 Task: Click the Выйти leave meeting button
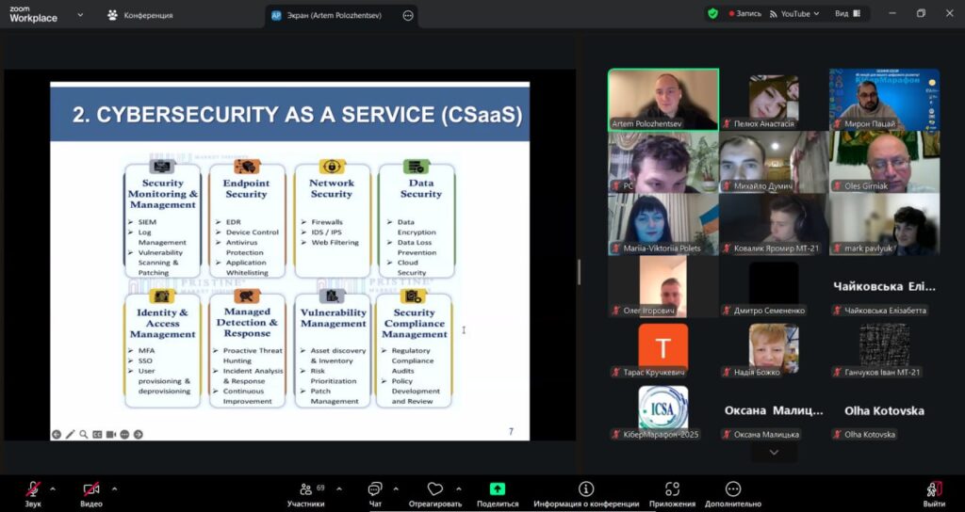point(934,490)
